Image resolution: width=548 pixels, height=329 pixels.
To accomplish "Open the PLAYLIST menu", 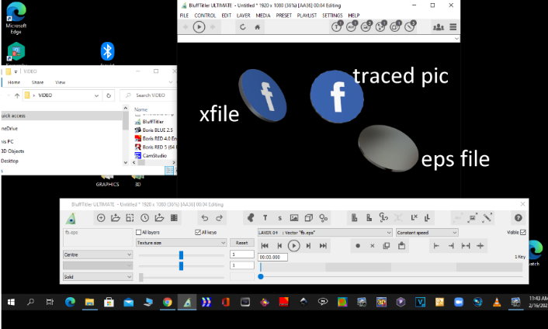I will [307, 16].
